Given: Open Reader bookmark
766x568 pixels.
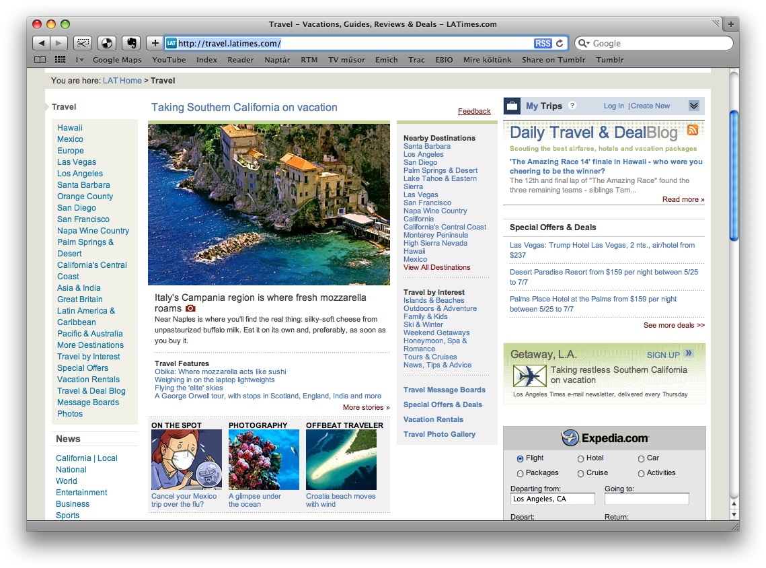Looking at the screenshot, I should click(x=240, y=60).
